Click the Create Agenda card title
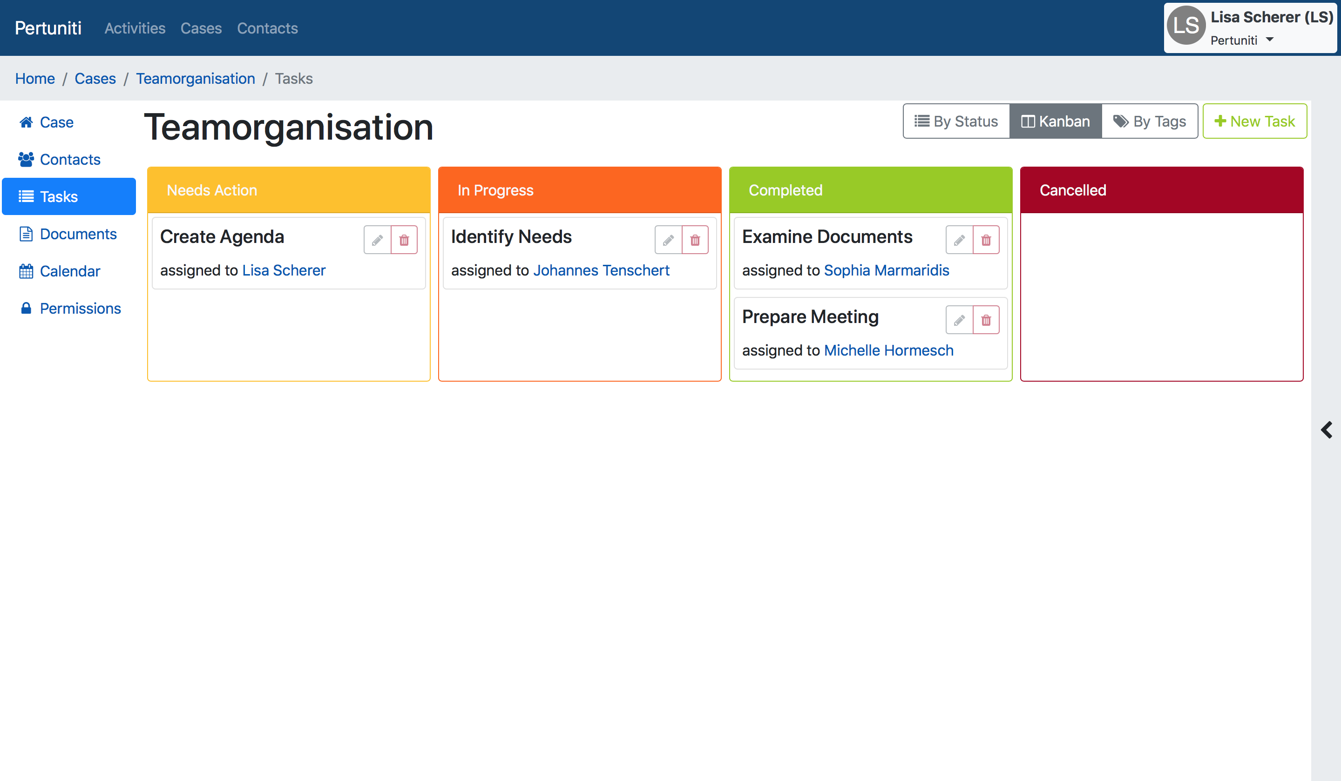1341x781 pixels. click(x=222, y=237)
